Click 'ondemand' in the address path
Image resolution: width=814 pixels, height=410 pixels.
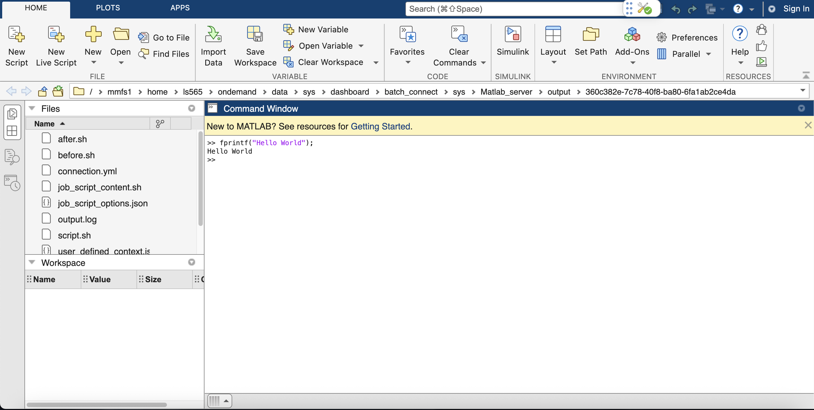click(x=237, y=92)
